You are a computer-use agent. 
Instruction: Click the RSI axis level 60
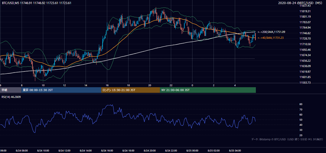click(301, 114)
